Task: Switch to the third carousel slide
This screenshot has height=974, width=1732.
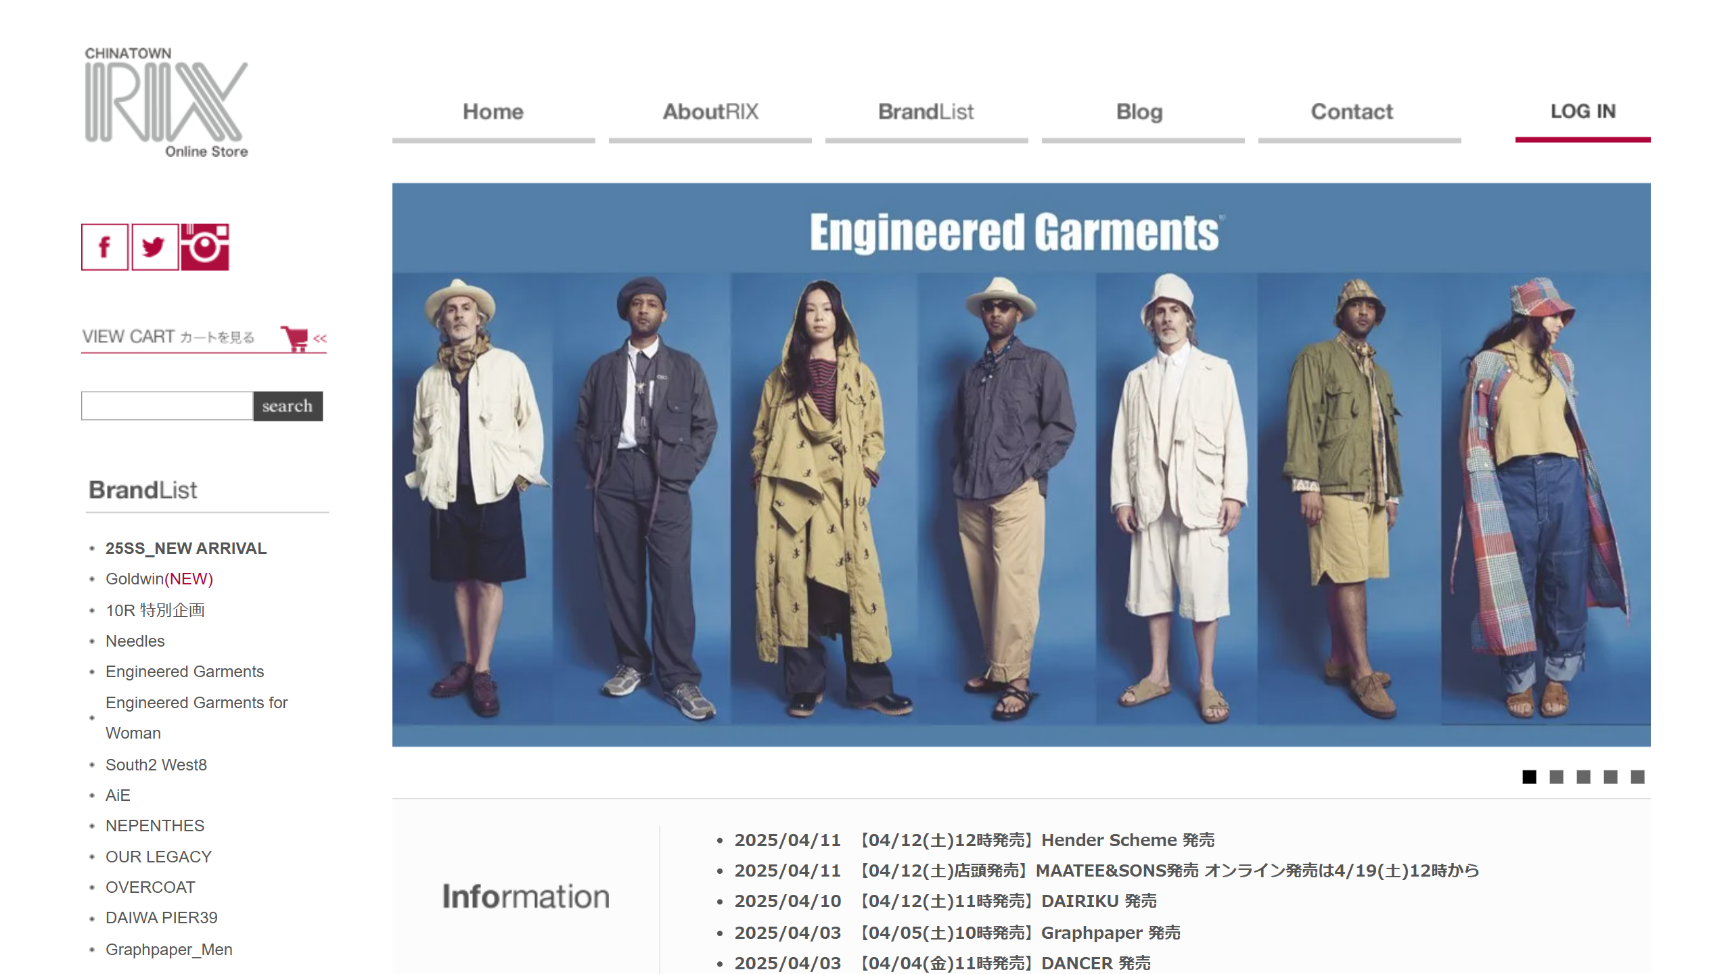Action: (1583, 777)
